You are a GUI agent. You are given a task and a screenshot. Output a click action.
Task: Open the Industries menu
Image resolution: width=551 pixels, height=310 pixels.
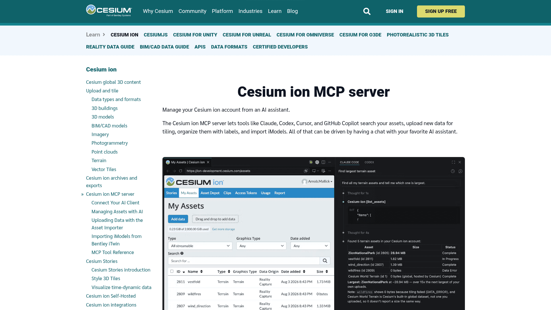250,11
